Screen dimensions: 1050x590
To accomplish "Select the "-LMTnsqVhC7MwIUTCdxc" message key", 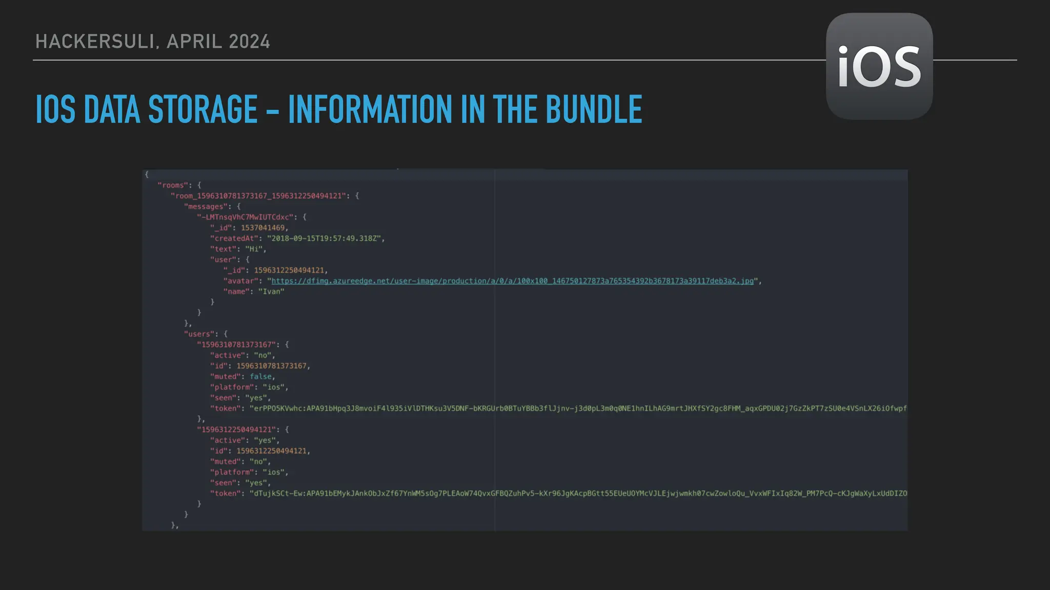I will click(245, 217).
